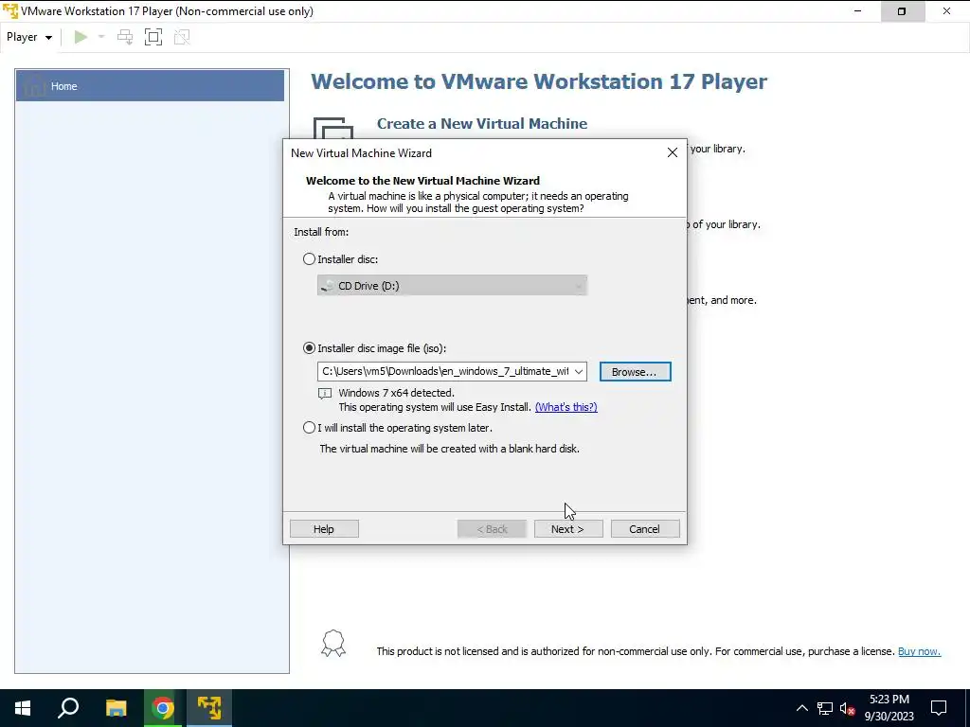This screenshot has height=727, width=970.
Task: Click the network status tray icon
Action: pos(825,708)
